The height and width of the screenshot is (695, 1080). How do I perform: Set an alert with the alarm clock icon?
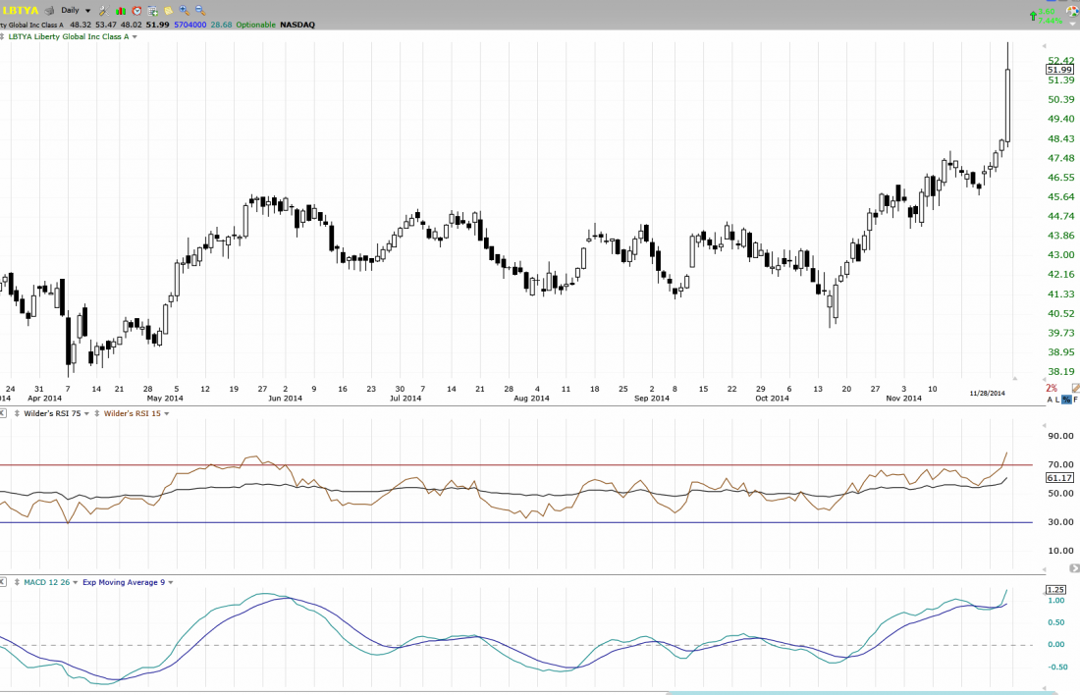point(136,11)
